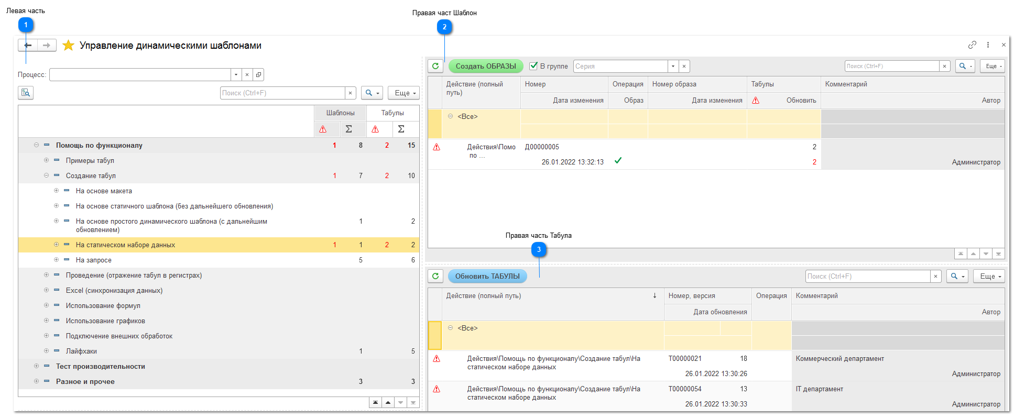
Task: Jump to first row in left tree
Action: 375,402
